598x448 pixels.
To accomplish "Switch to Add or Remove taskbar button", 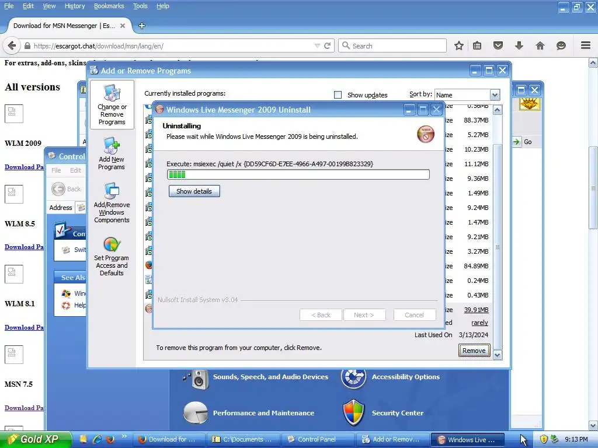I will pyautogui.click(x=392, y=439).
